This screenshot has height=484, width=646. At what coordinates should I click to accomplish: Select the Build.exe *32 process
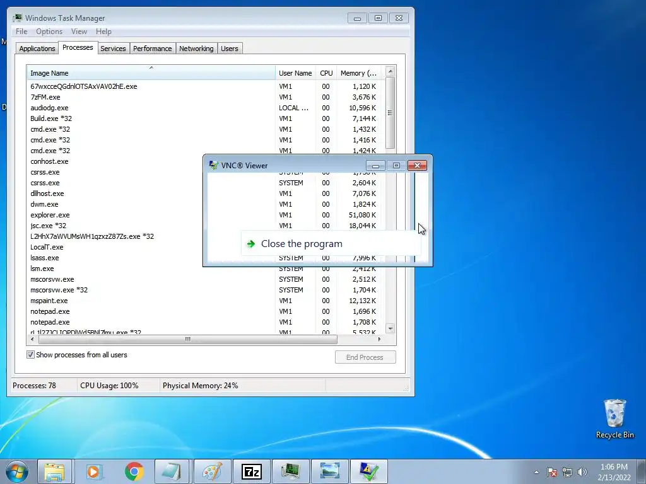(51, 118)
